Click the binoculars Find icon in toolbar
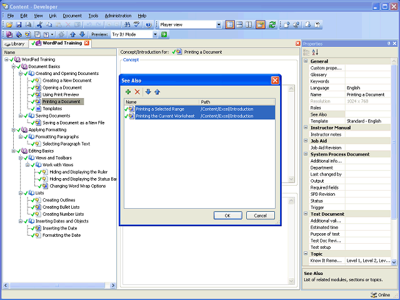The width and height of the screenshot is (400, 300). (127, 25)
